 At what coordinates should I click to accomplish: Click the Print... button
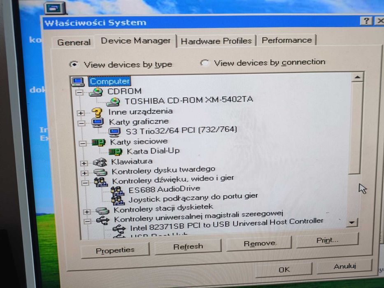tap(328, 240)
